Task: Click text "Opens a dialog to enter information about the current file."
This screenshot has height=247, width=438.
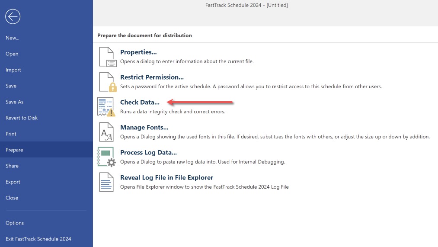Action: (187, 61)
